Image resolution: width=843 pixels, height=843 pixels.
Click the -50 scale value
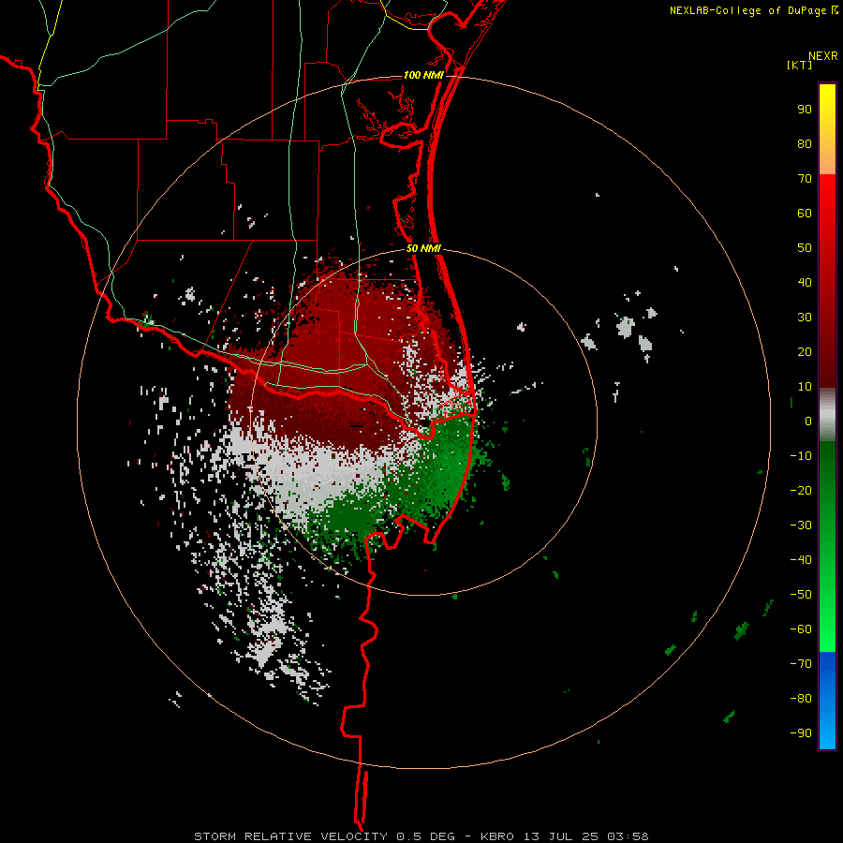pos(801,594)
